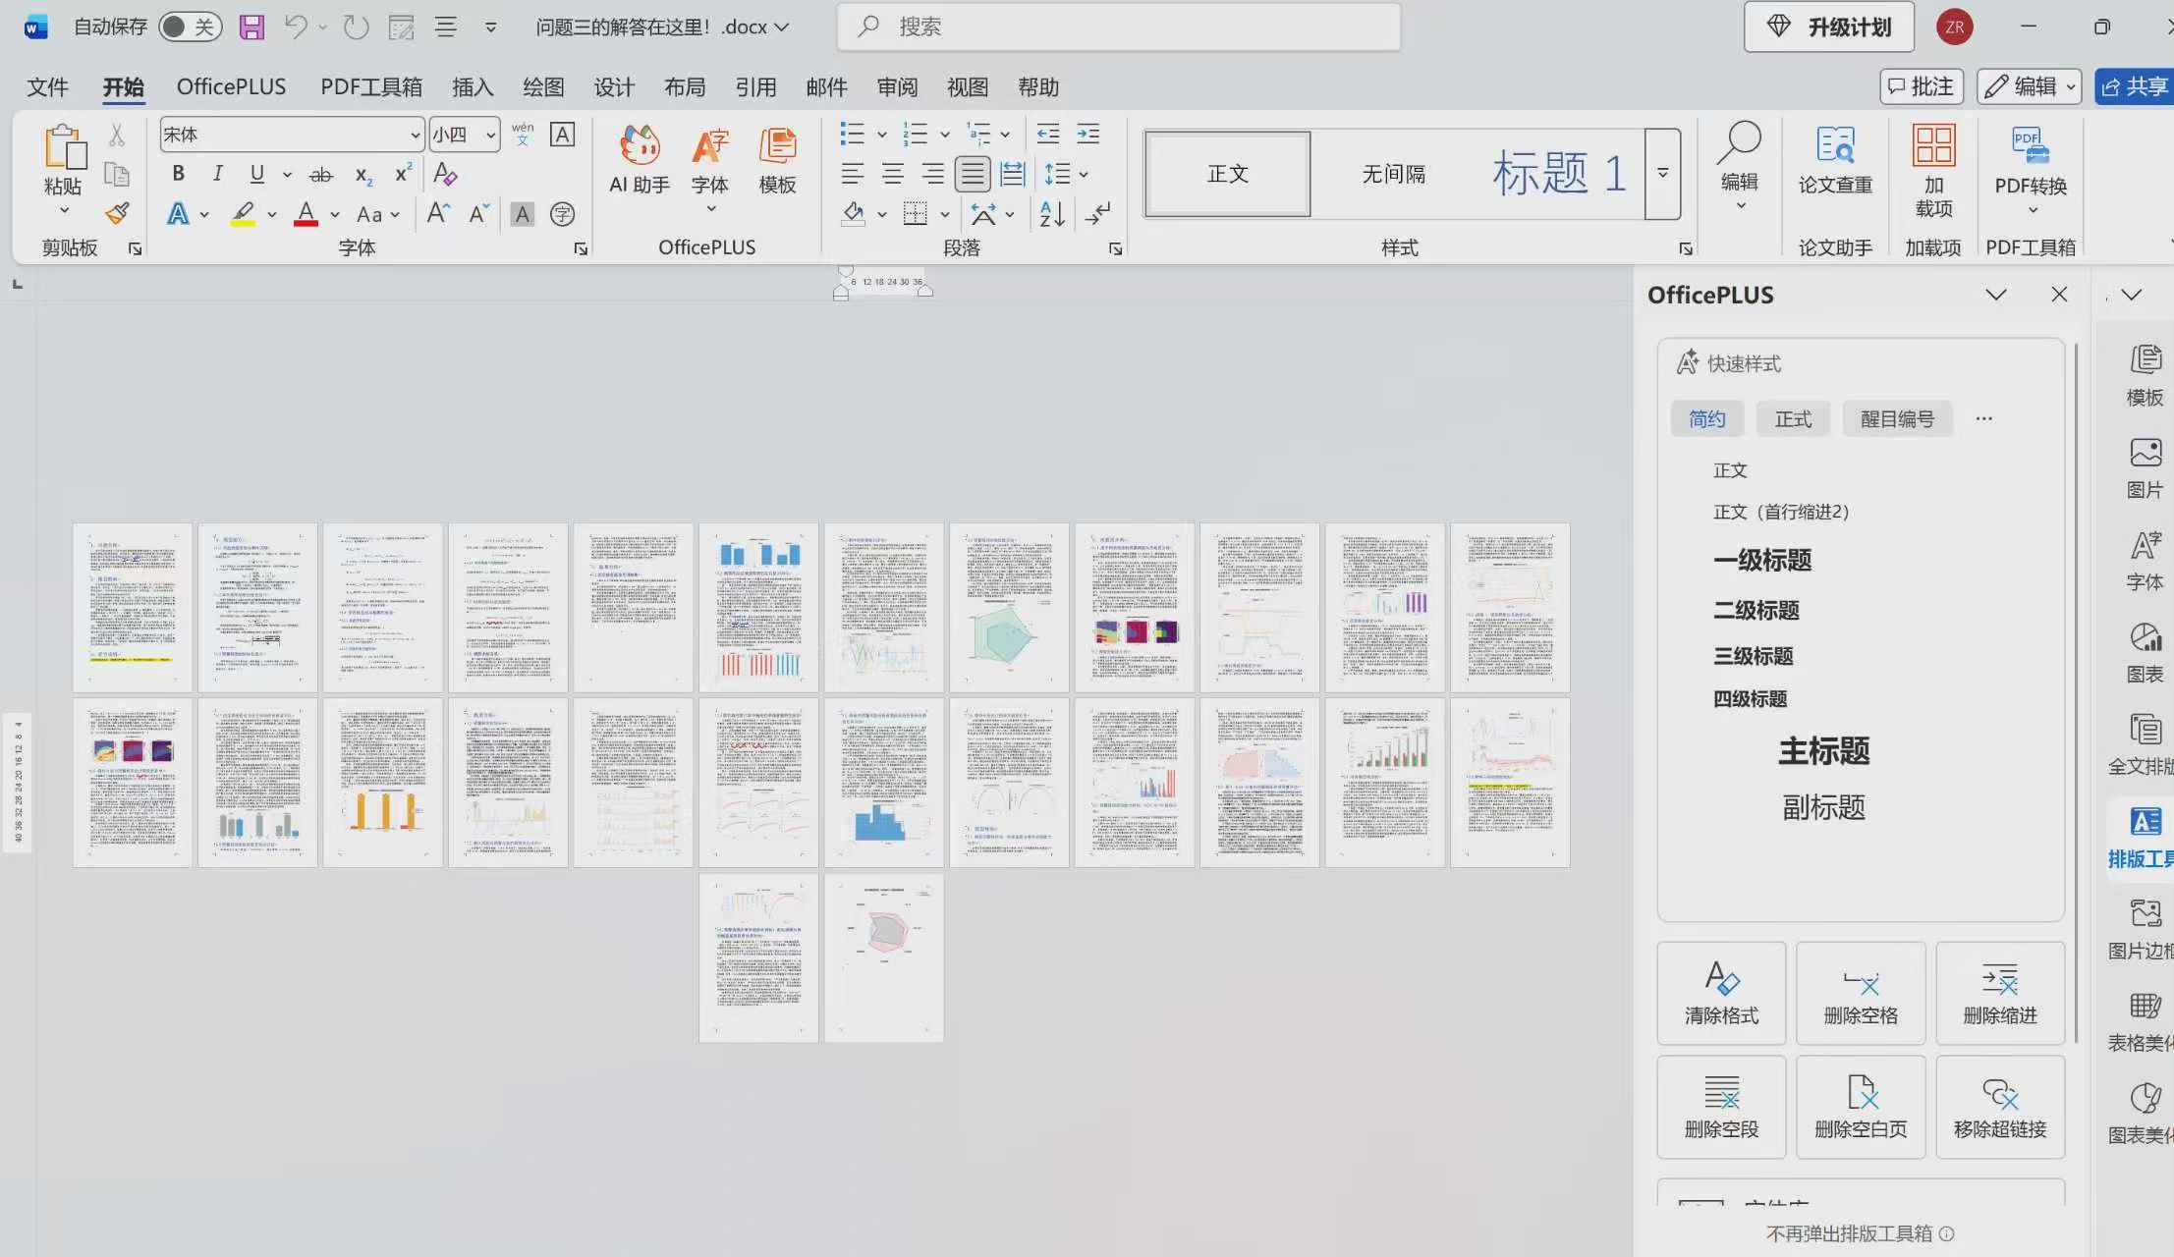Toggle bold formatting
The image size is (2174, 1257).
pyautogui.click(x=178, y=174)
